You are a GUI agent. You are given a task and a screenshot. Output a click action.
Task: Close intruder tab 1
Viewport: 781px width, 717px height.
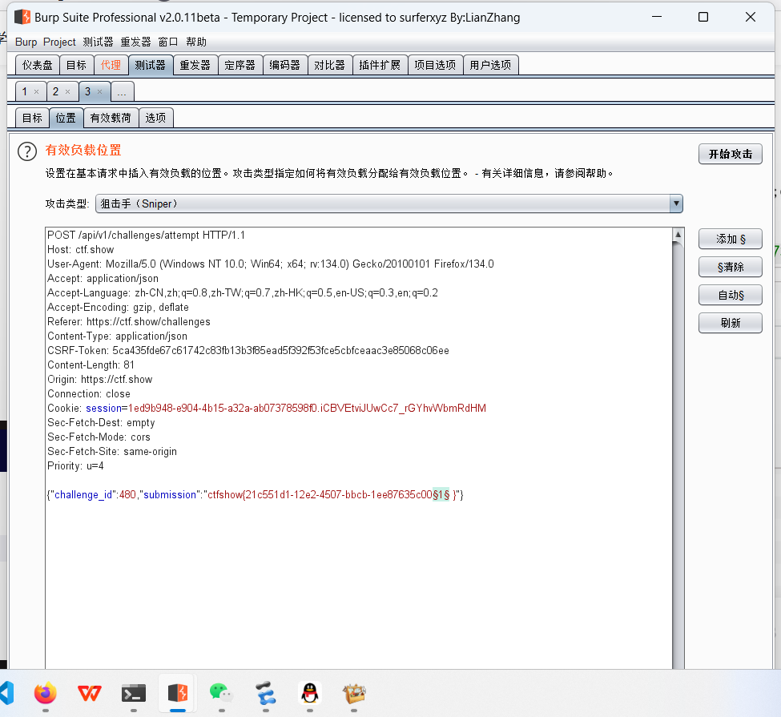36,91
